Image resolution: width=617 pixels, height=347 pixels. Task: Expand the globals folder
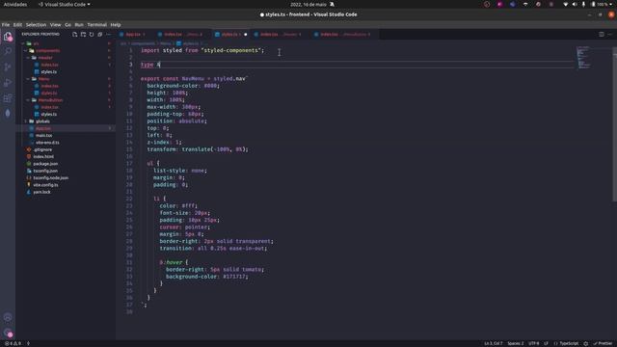42,121
